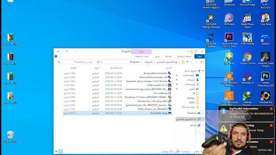The height and width of the screenshot is (155, 276).
Task: Open the Home ribbon tab
Action: click(184, 56)
